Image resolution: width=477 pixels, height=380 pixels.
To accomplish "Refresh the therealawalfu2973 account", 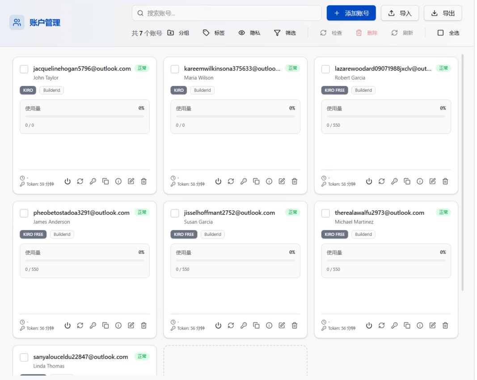I will (x=381, y=325).
